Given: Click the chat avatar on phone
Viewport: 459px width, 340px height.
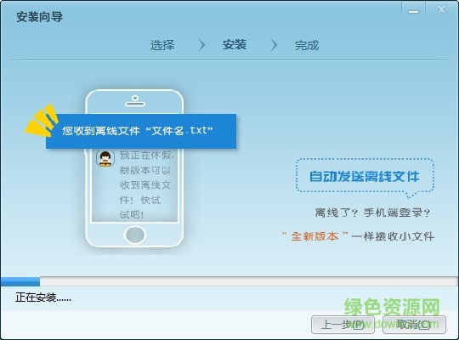Looking at the screenshot, I should tap(105, 158).
